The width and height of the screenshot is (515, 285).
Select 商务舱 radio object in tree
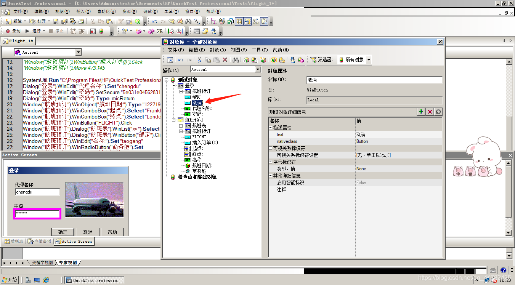199,171
